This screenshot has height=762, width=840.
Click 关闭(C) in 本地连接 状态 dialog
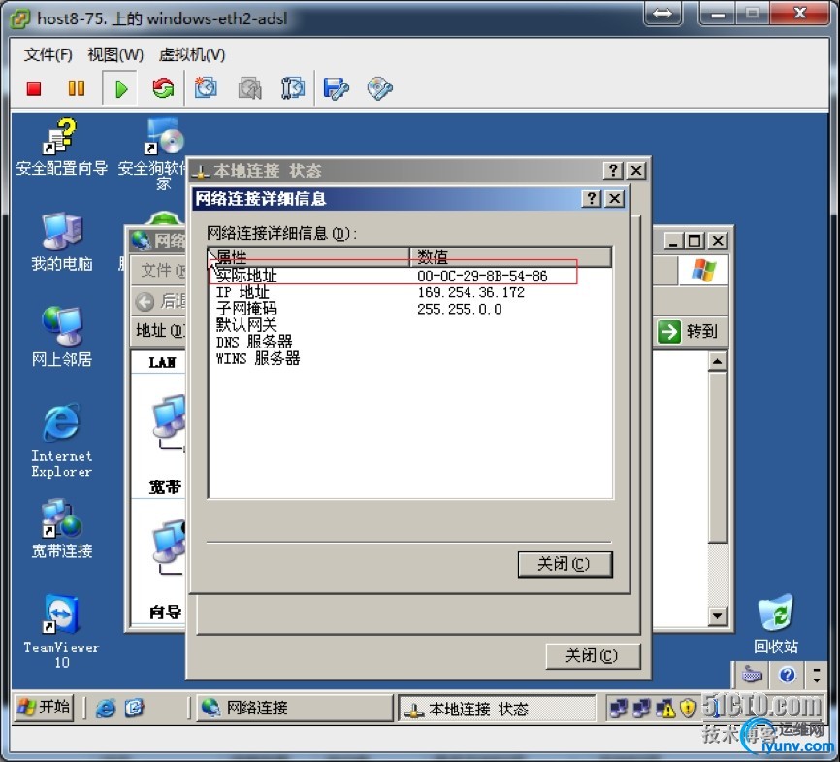592,656
